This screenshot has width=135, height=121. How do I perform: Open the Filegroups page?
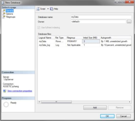click(x=10, y=17)
